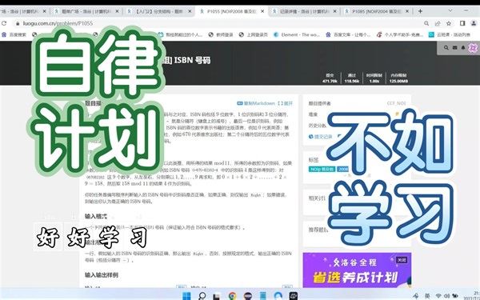Image resolution: width=480 pixels, height=300 pixels.
Task: Click the 时间限制 1.00s stat
Action: pos(374,78)
